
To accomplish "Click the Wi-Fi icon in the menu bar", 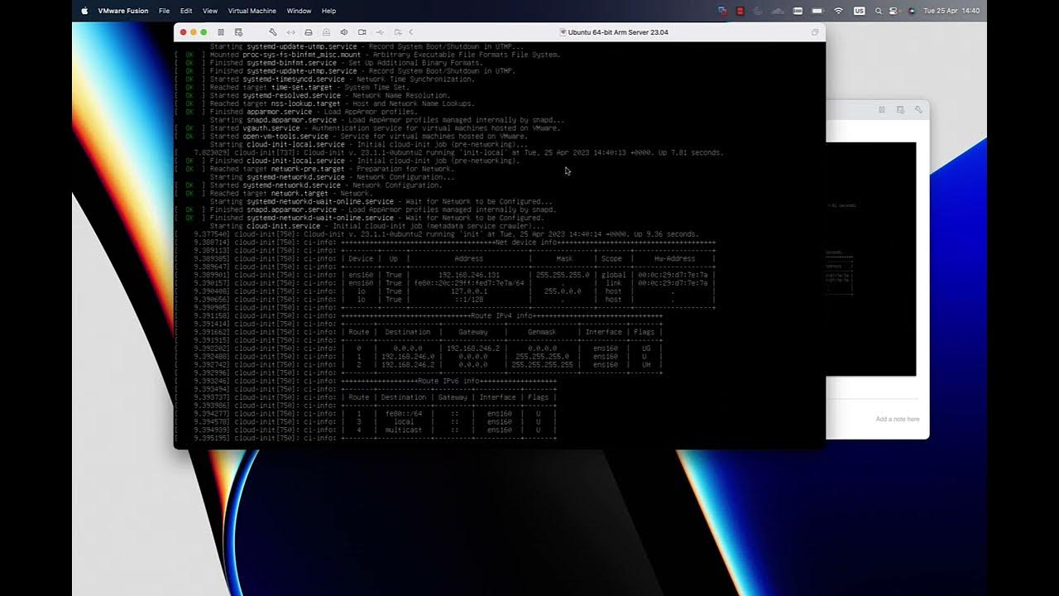I will [839, 11].
